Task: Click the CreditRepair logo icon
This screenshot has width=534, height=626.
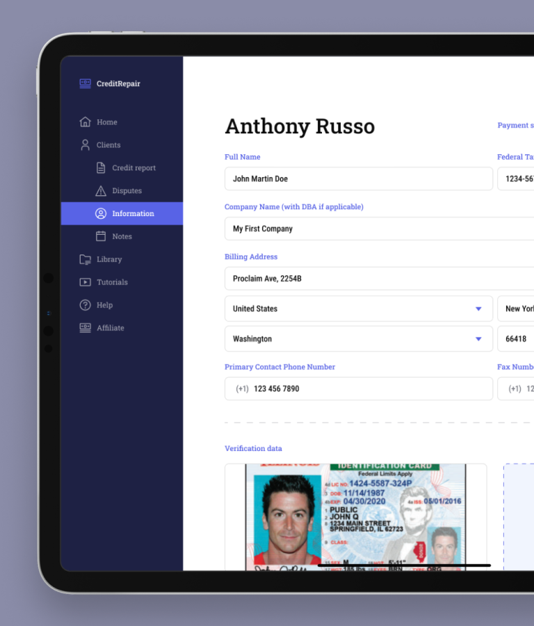Action: (85, 83)
